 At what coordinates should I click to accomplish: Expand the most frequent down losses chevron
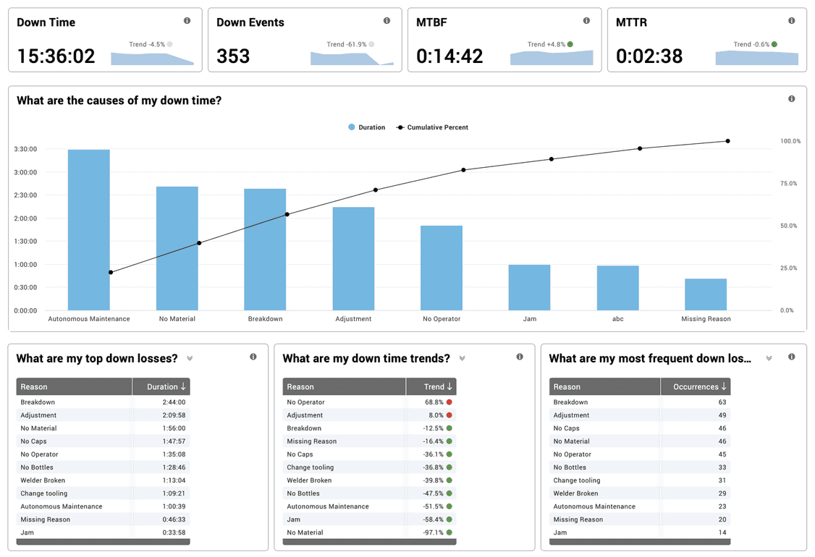click(768, 358)
